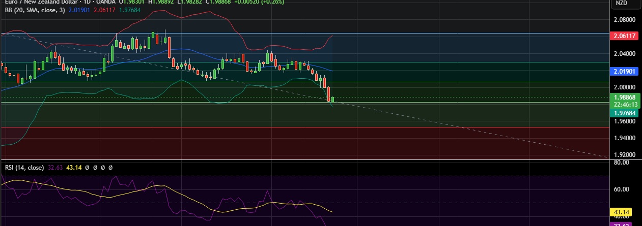Click the 60.00 tick on the RSI scale
Viewport: 642px width, 226px height.
click(623, 189)
